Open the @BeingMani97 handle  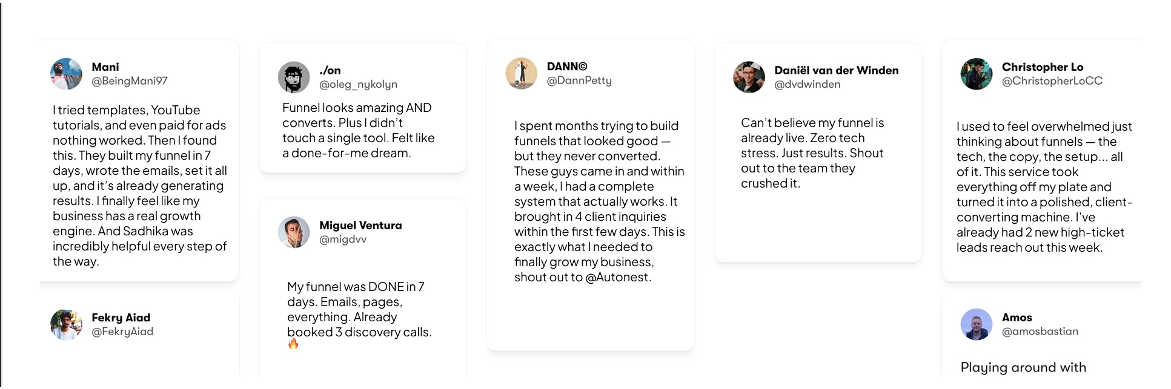130,81
